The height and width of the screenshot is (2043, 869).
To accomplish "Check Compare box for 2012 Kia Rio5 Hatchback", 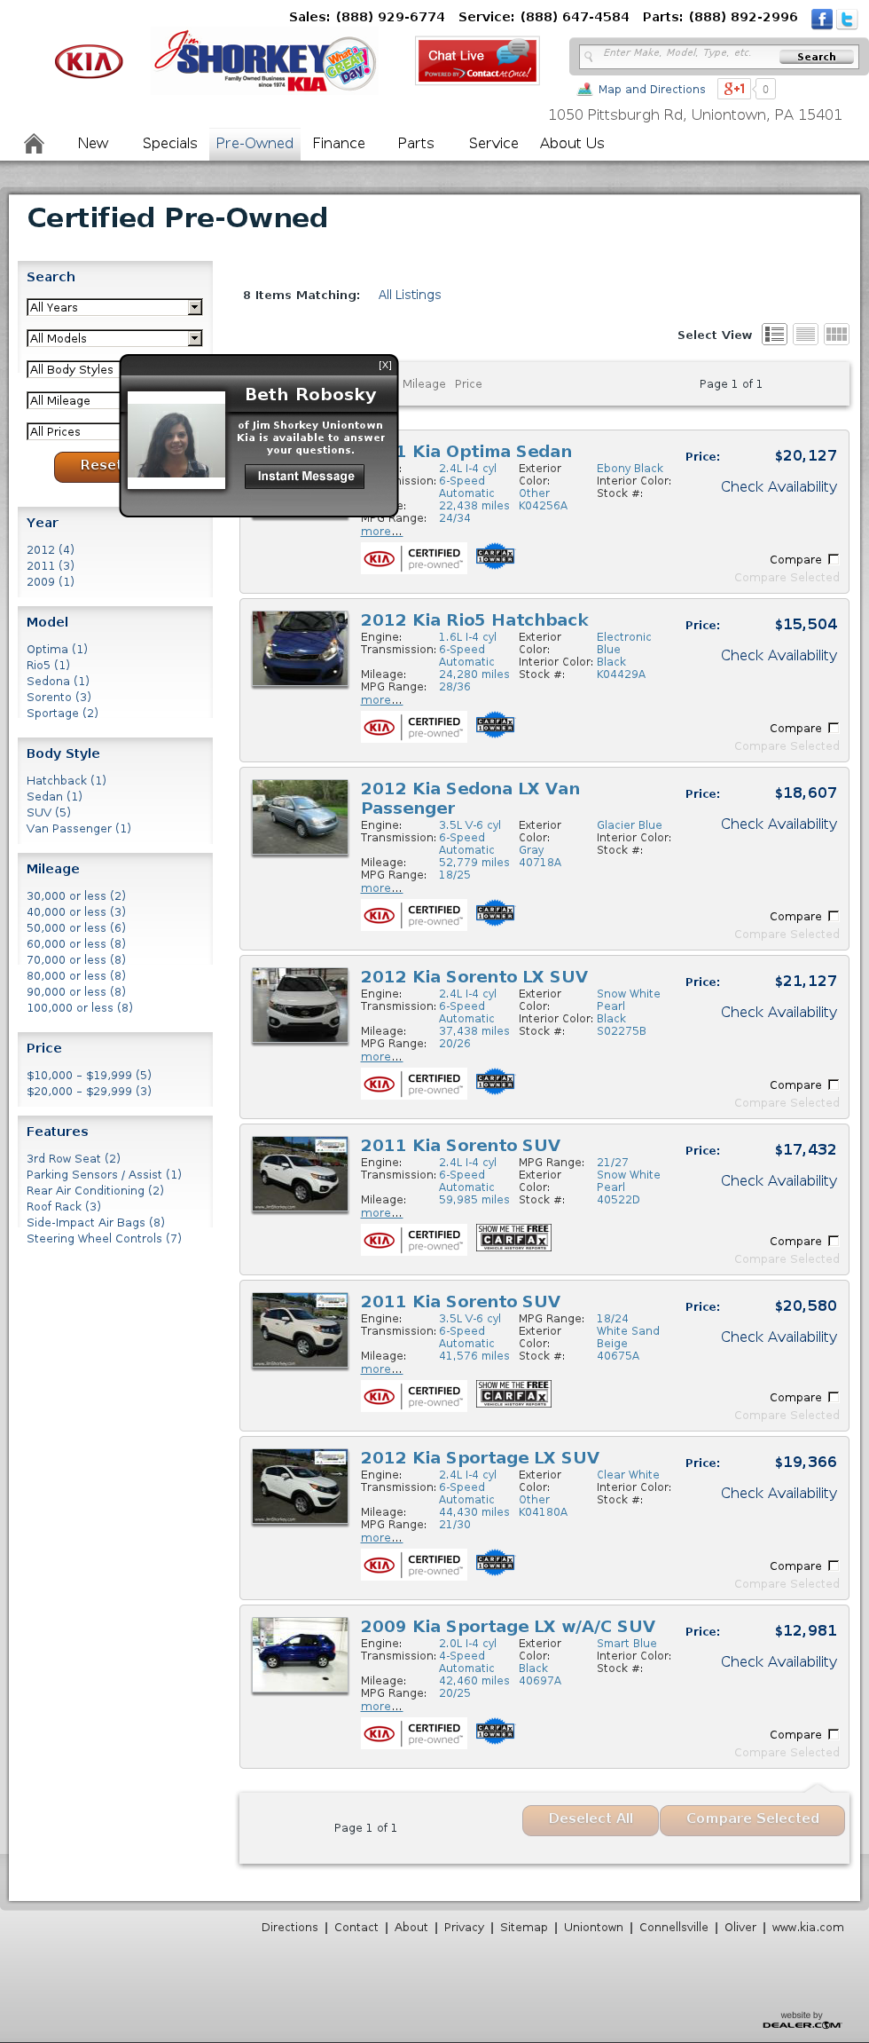I will pyautogui.click(x=833, y=728).
